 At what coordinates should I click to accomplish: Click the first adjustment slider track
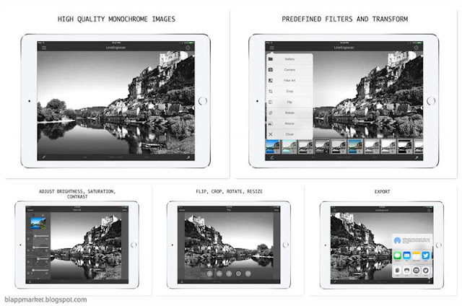tap(40, 236)
